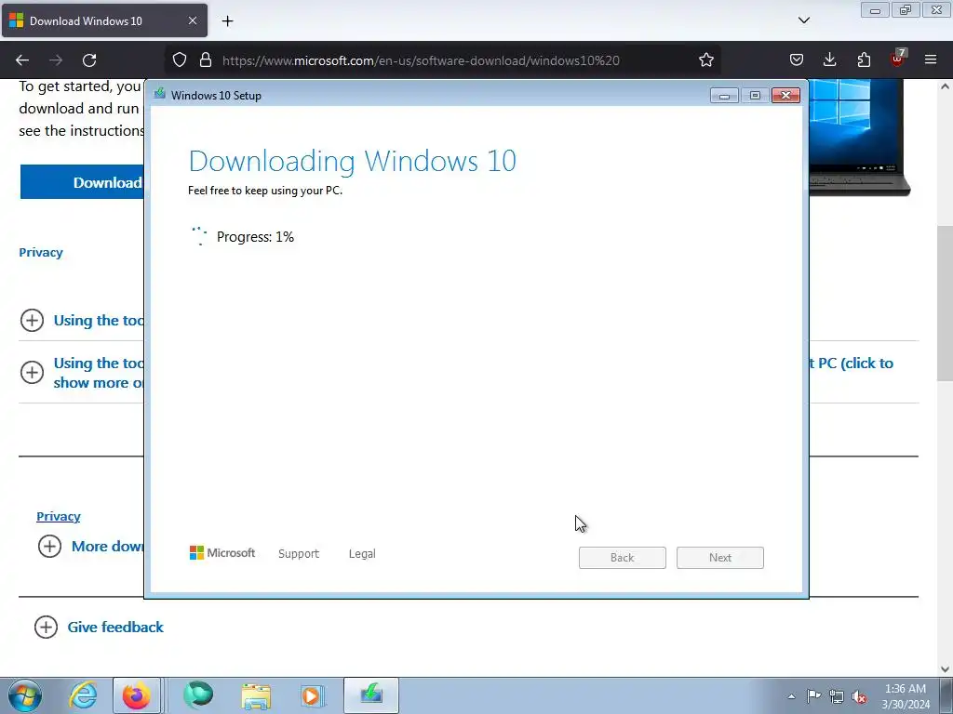
Task: Click the blue Download button on page
Action: coord(82,182)
